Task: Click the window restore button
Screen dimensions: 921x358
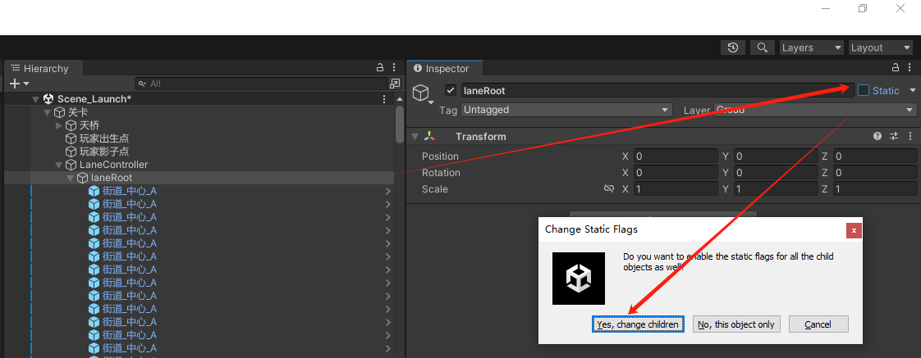Action: pyautogui.click(x=862, y=8)
